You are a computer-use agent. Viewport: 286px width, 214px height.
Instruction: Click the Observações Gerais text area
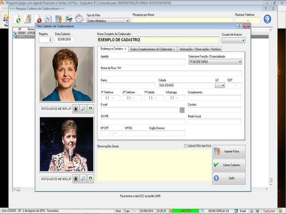tap(154, 165)
